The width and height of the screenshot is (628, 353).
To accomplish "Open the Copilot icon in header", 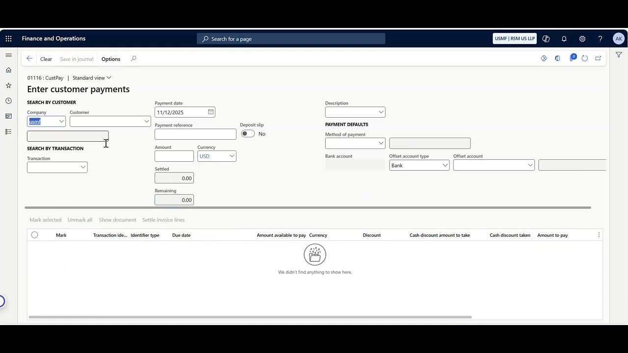I will pyautogui.click(x=546, y=39).
